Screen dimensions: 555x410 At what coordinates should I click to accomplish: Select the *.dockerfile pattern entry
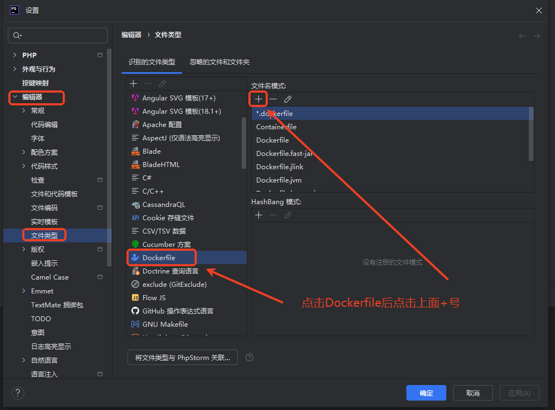tap(274, 113)
